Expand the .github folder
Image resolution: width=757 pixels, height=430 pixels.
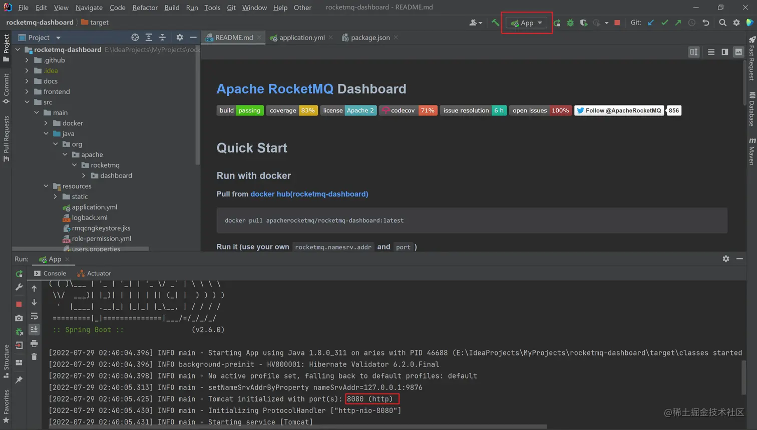coord(27,60)
